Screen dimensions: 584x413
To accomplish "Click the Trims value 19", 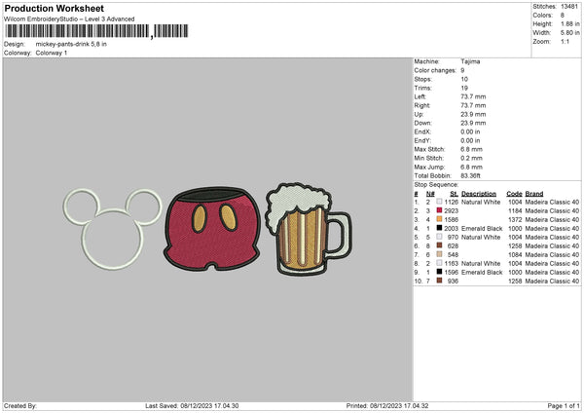I will 464,88.
